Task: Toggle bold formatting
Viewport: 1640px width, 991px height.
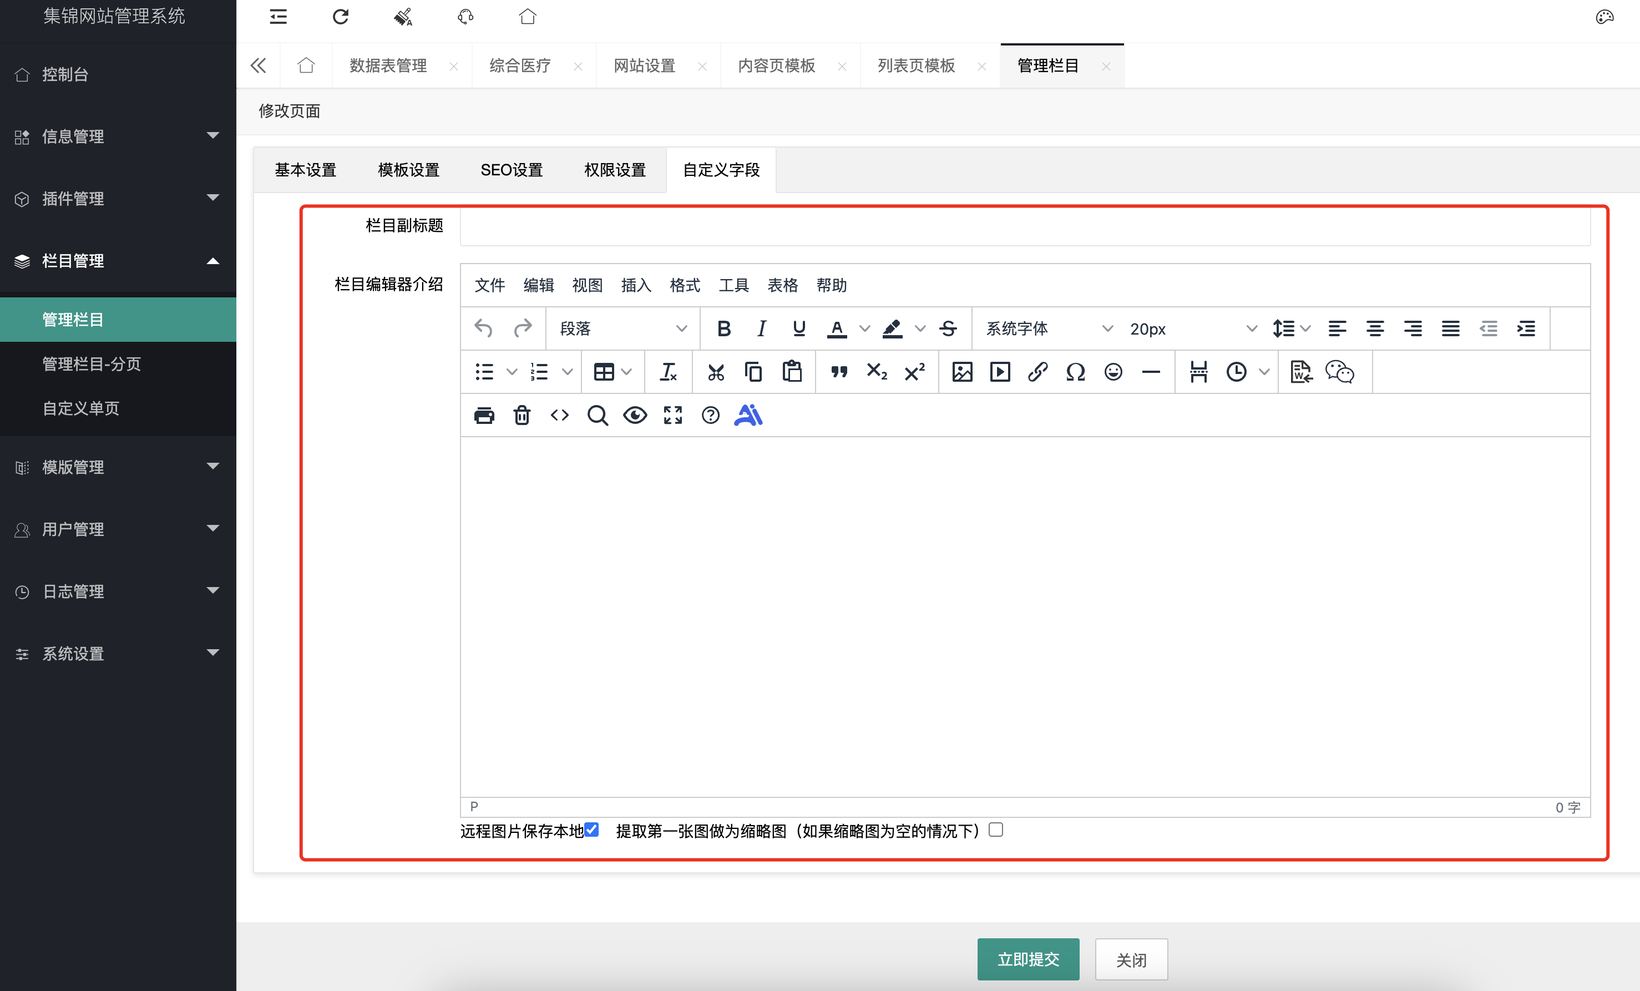Action: [x=723, y=328]
